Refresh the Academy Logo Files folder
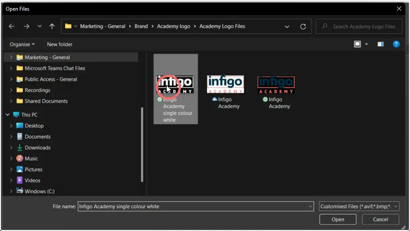 [x=303, y=26]
